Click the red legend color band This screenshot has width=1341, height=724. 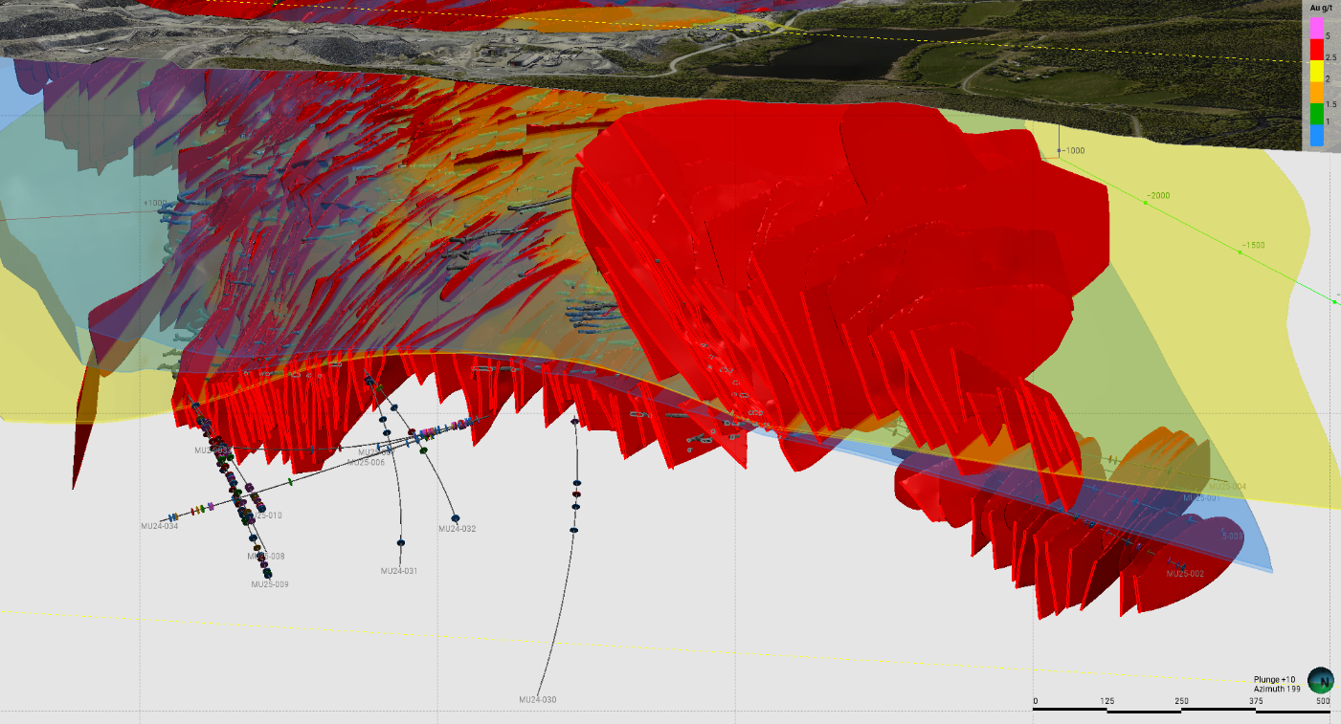pyautogui.click(x=1318, y=50)
